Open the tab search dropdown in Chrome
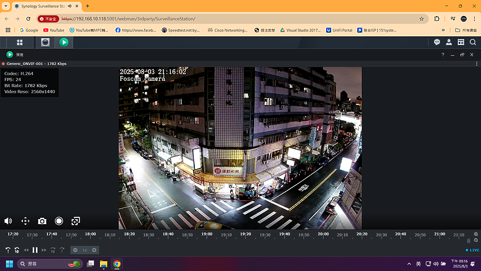This screenshot has height=271, width=481. click(6, 6)
